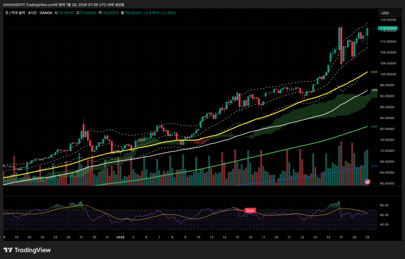Click the TradingView logo
This screenshot has height=259, width=405.
pyautogui.click(x=27, y=250)
